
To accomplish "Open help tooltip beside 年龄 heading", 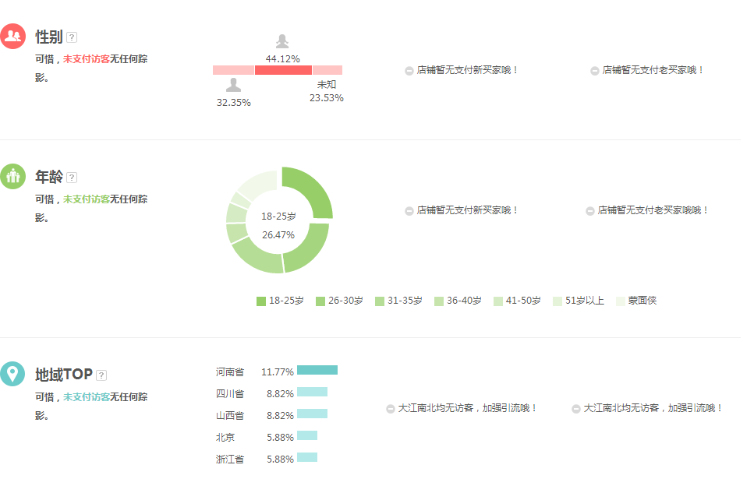I will pos(72,178).
